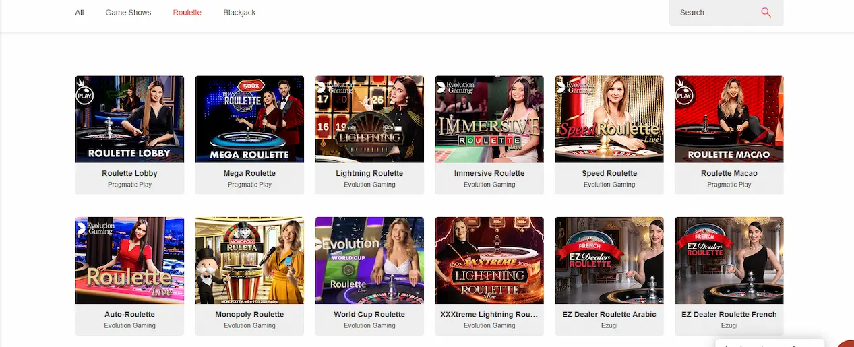Click Ezugi under EZ Dealer Roulette Arabic
Viewport: 854px width, 347px height.
click(x=609, y=325)
